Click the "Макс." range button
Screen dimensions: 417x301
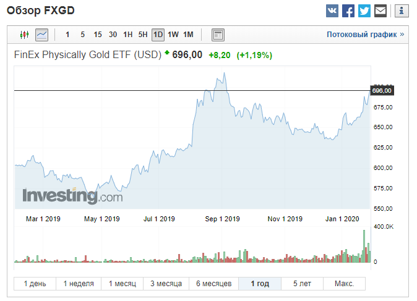coord(344,284)
